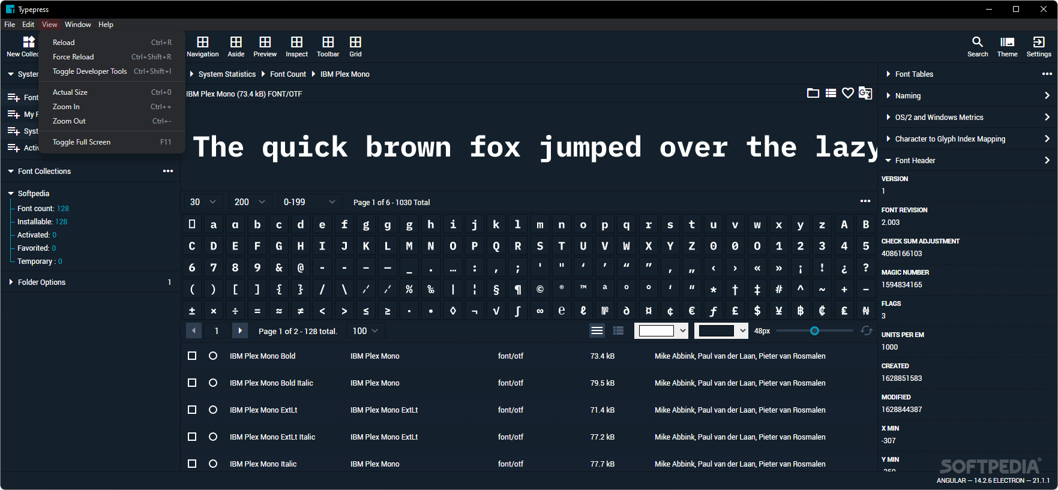Click the Typepress app logo

[10, 9]
